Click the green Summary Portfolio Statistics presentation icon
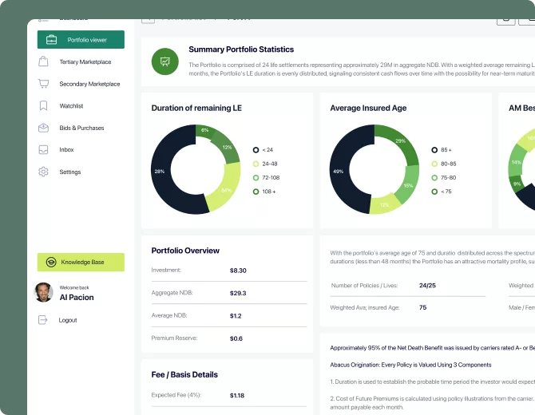Image resolution: width=535 pixels, height=415 pixels. (165, 61)
